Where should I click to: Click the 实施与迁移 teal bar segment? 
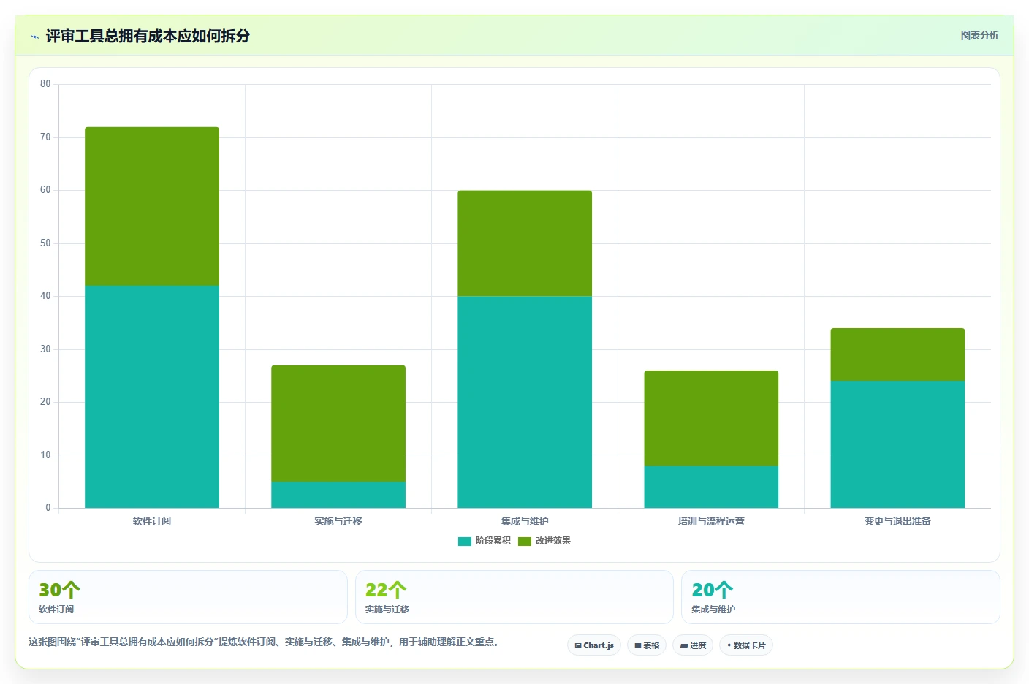338,495
